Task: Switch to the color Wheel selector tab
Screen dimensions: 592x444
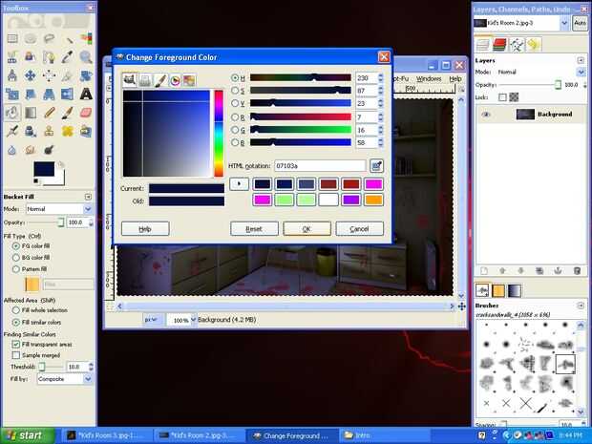Action: tap(175, 80)
